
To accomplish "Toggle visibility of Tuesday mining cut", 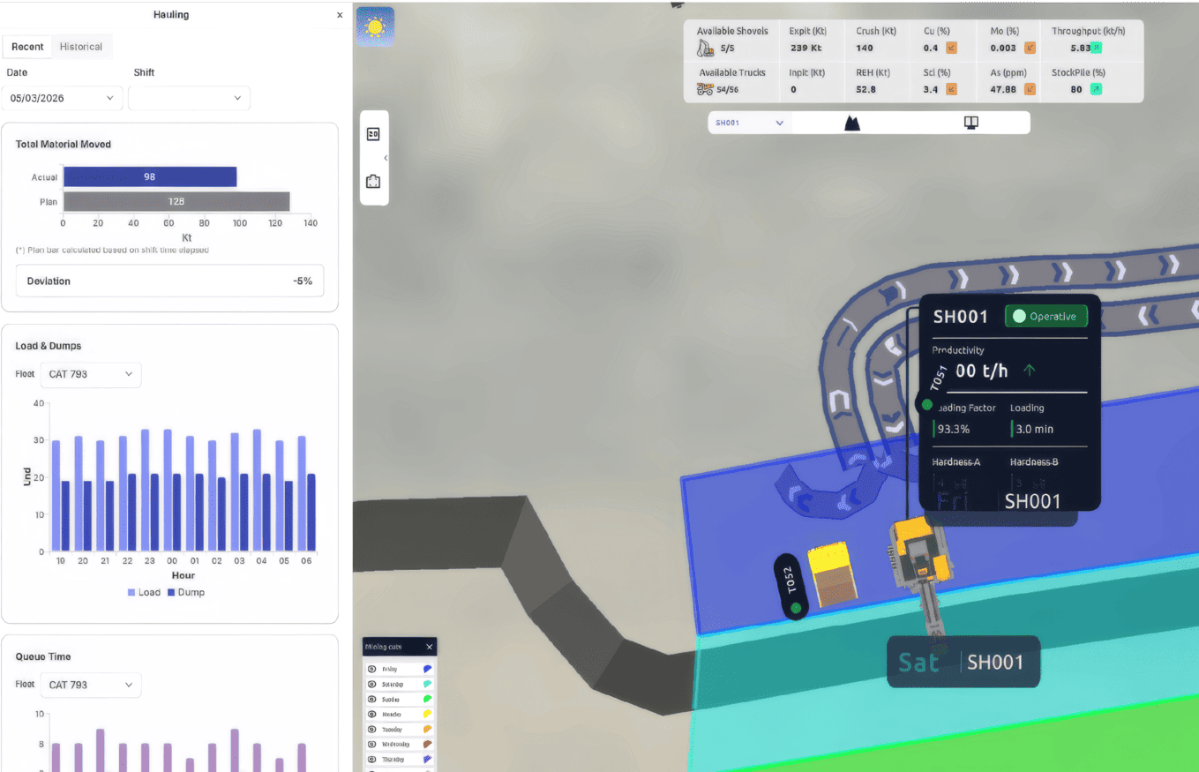I will (372, 730).
